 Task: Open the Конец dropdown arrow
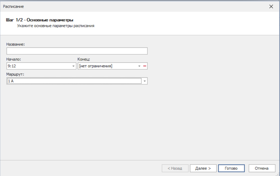[139, 66]
